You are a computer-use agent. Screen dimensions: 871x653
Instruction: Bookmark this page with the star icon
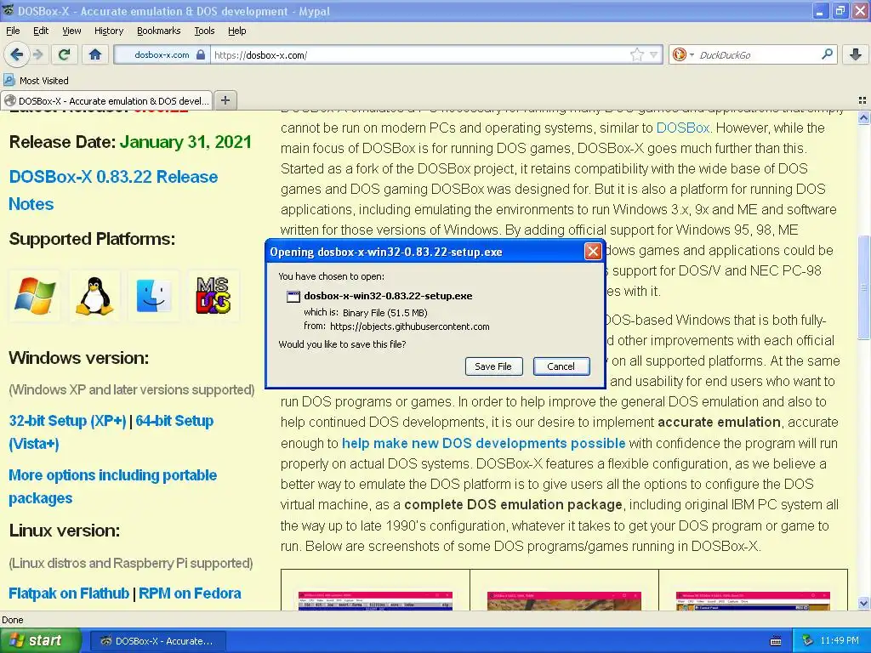[636, 54]
